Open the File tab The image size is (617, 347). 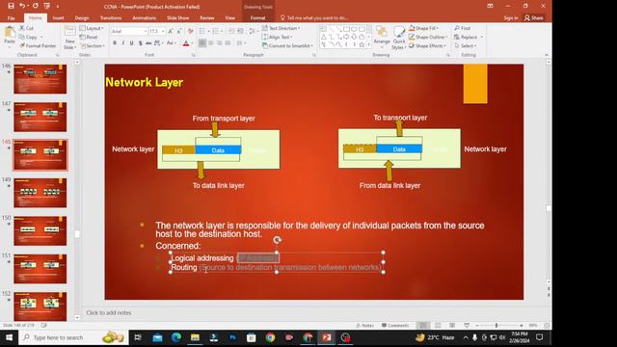pyautogui.click(x=11, y=18)
